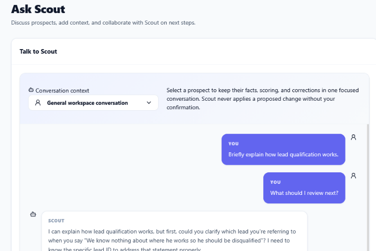Click the user avatar next to the lead qualification message
The image size is (376, 251).
(x=353, y=137)
